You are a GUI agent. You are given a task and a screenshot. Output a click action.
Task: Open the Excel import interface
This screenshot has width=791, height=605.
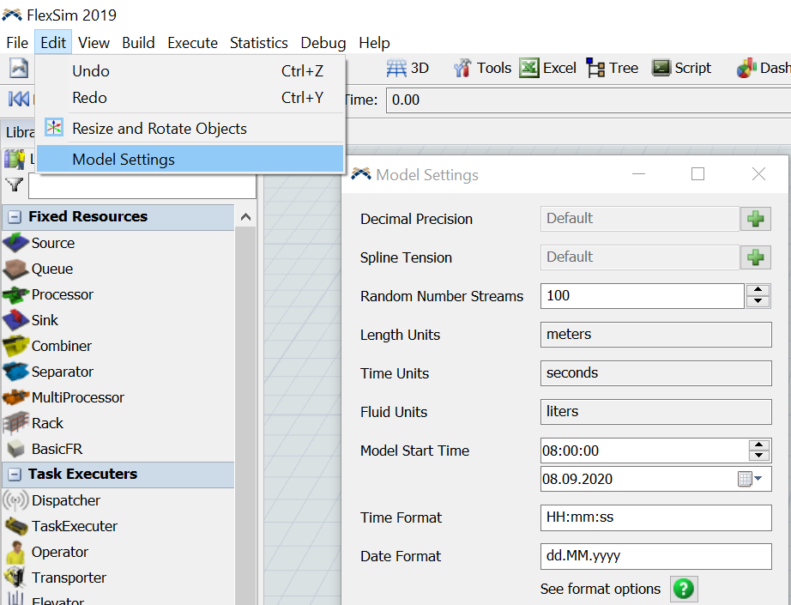tap(548, 68)
